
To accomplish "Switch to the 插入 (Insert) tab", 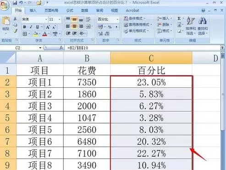I will pos(33,11).
